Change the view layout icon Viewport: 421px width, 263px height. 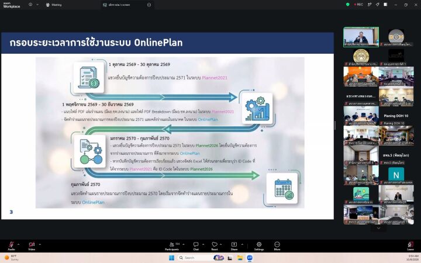[x=385, y=5]
